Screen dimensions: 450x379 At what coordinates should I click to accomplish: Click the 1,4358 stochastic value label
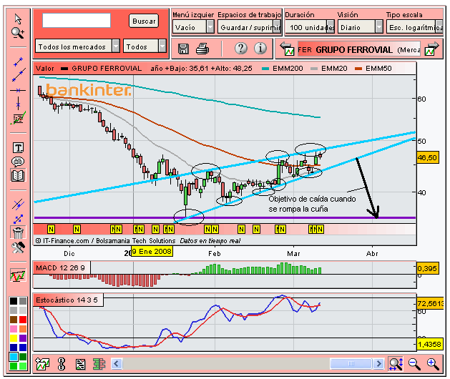click(429, 344)
